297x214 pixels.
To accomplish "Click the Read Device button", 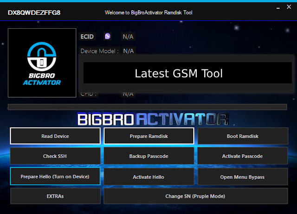I will click(55, 136).
